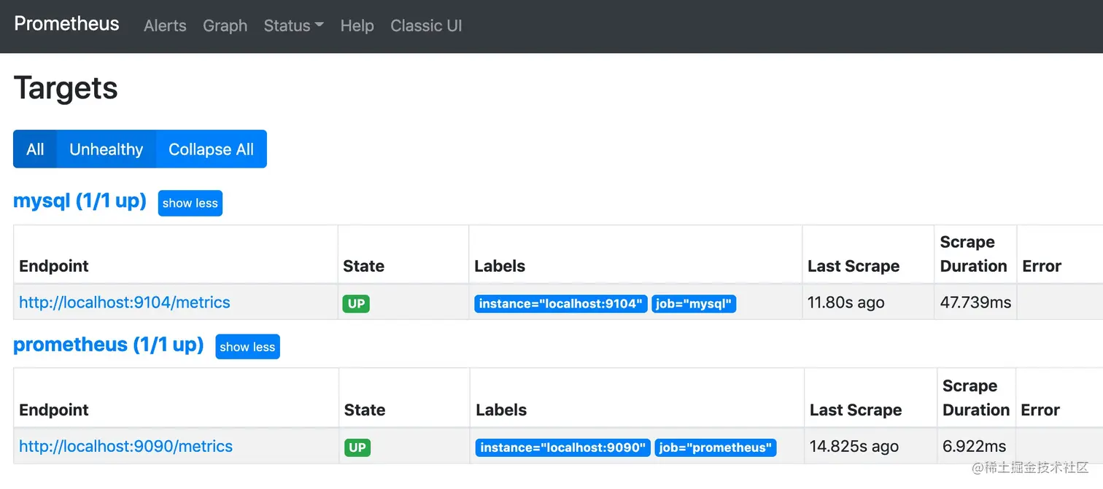Show only Unhealthy targets
Image resolution: width=1103 pixels, height=489 pixels.
(x=106, y=149)
